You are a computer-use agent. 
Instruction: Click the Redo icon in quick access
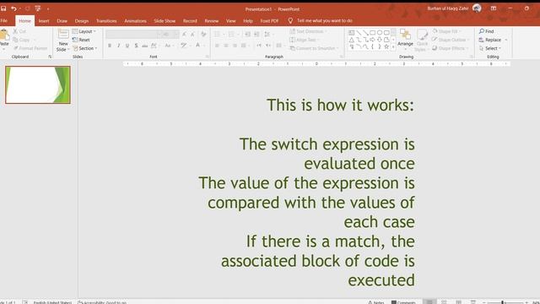coord(27,8)
